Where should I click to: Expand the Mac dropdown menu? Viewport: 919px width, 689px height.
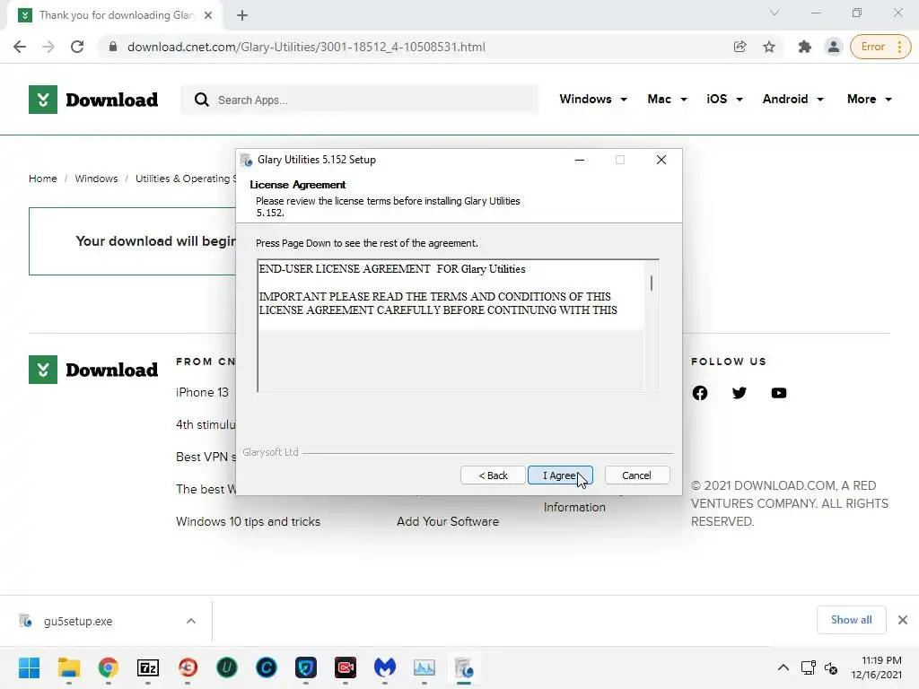coord(667,99)
